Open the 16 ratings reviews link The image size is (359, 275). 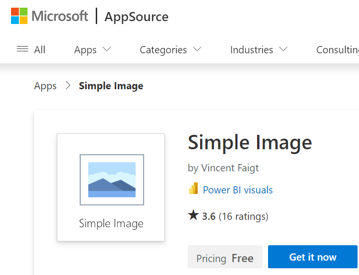(243, 216)
